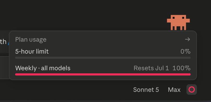This screenshot has width=211, height=102.
Task: Click the 0% usage value
Action: pyautogui.click(x=185, y=52)
